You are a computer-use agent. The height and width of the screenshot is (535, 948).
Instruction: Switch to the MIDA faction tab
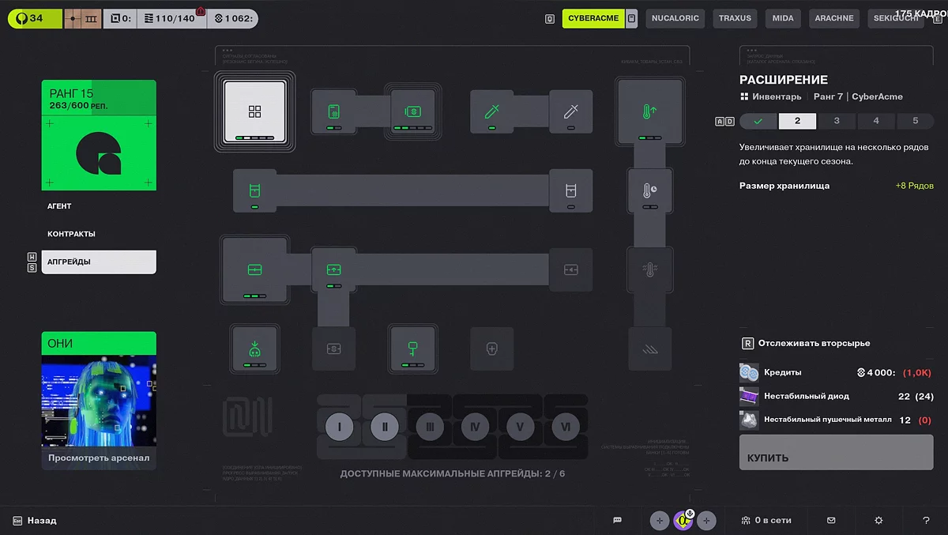tap(783, 18)
